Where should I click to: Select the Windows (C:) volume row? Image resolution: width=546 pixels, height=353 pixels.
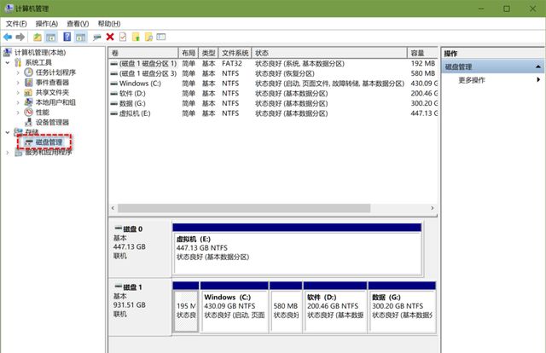[273, 84]
